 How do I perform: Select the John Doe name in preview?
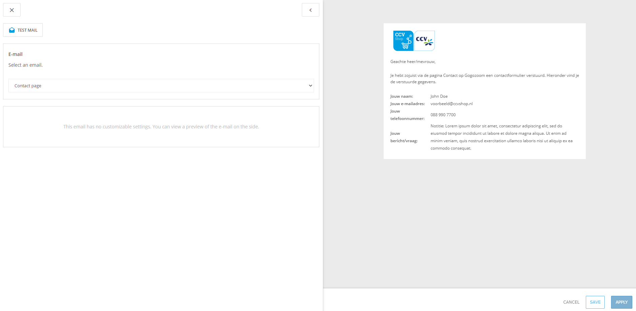click(x=439, y=96)
